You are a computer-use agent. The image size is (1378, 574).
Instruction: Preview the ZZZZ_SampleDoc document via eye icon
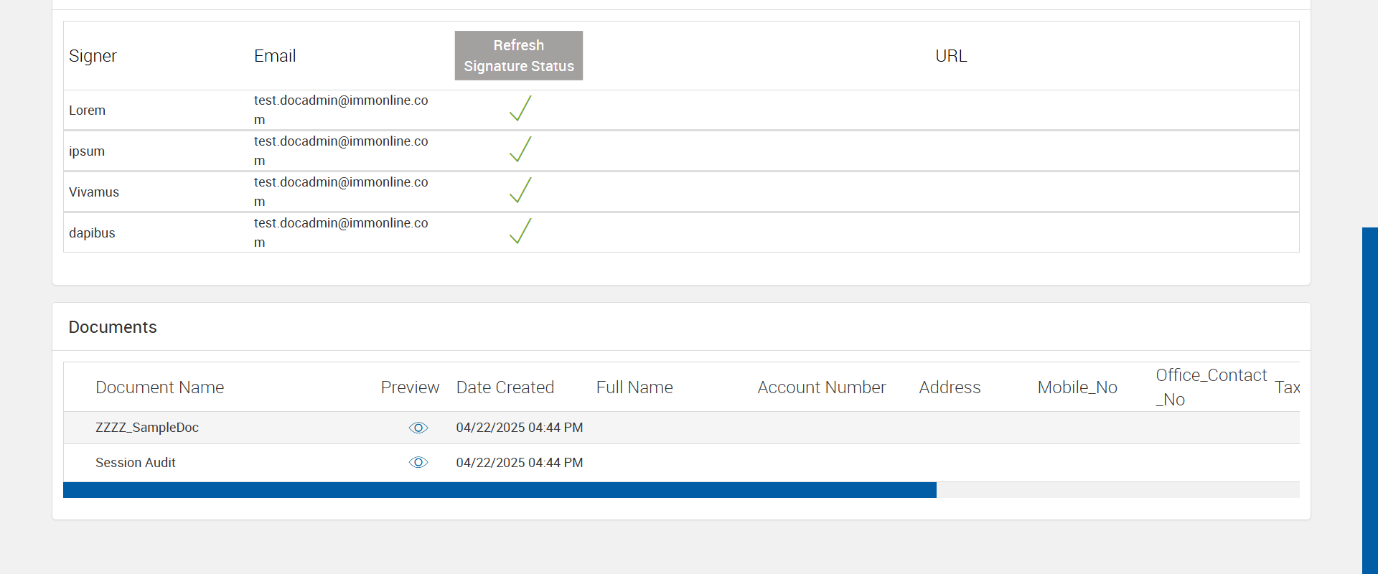pyautogui.click(x=418, y=428)
